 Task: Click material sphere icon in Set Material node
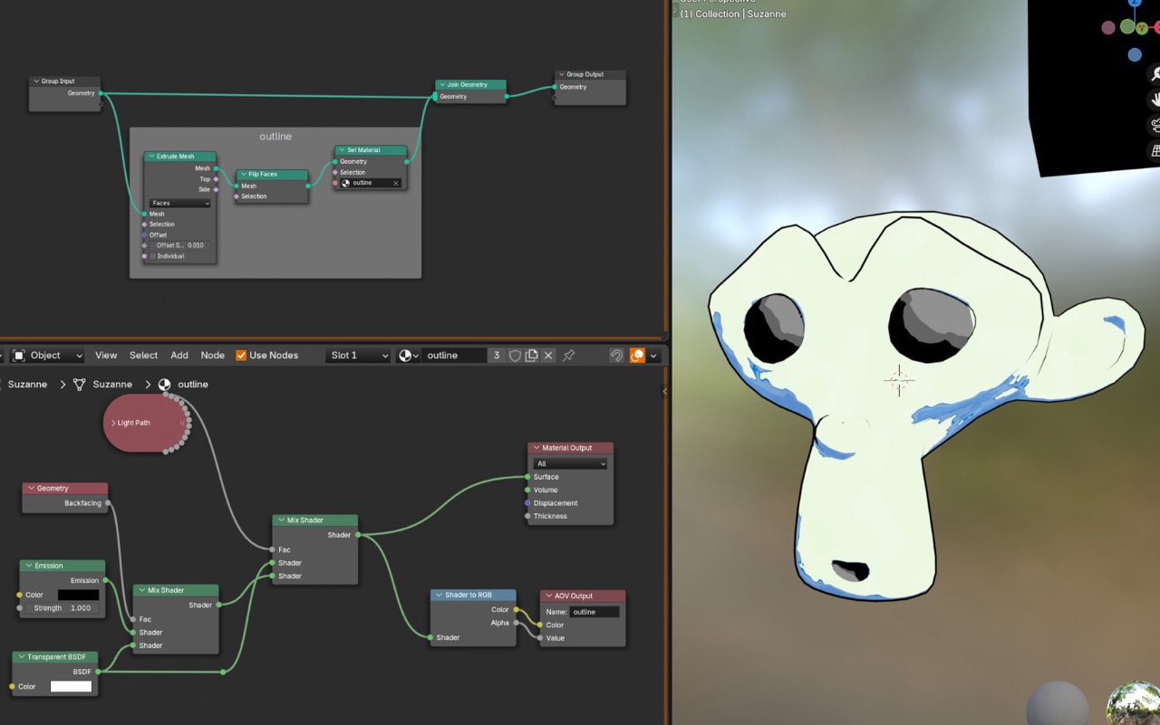click(345, 183)
